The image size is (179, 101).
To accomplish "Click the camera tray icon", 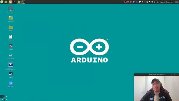I will pyautogui.click(x=134, y=2).
